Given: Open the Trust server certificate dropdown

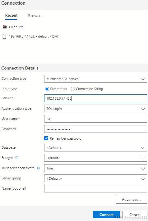Looking at the screenshot, I should (95, 168).
